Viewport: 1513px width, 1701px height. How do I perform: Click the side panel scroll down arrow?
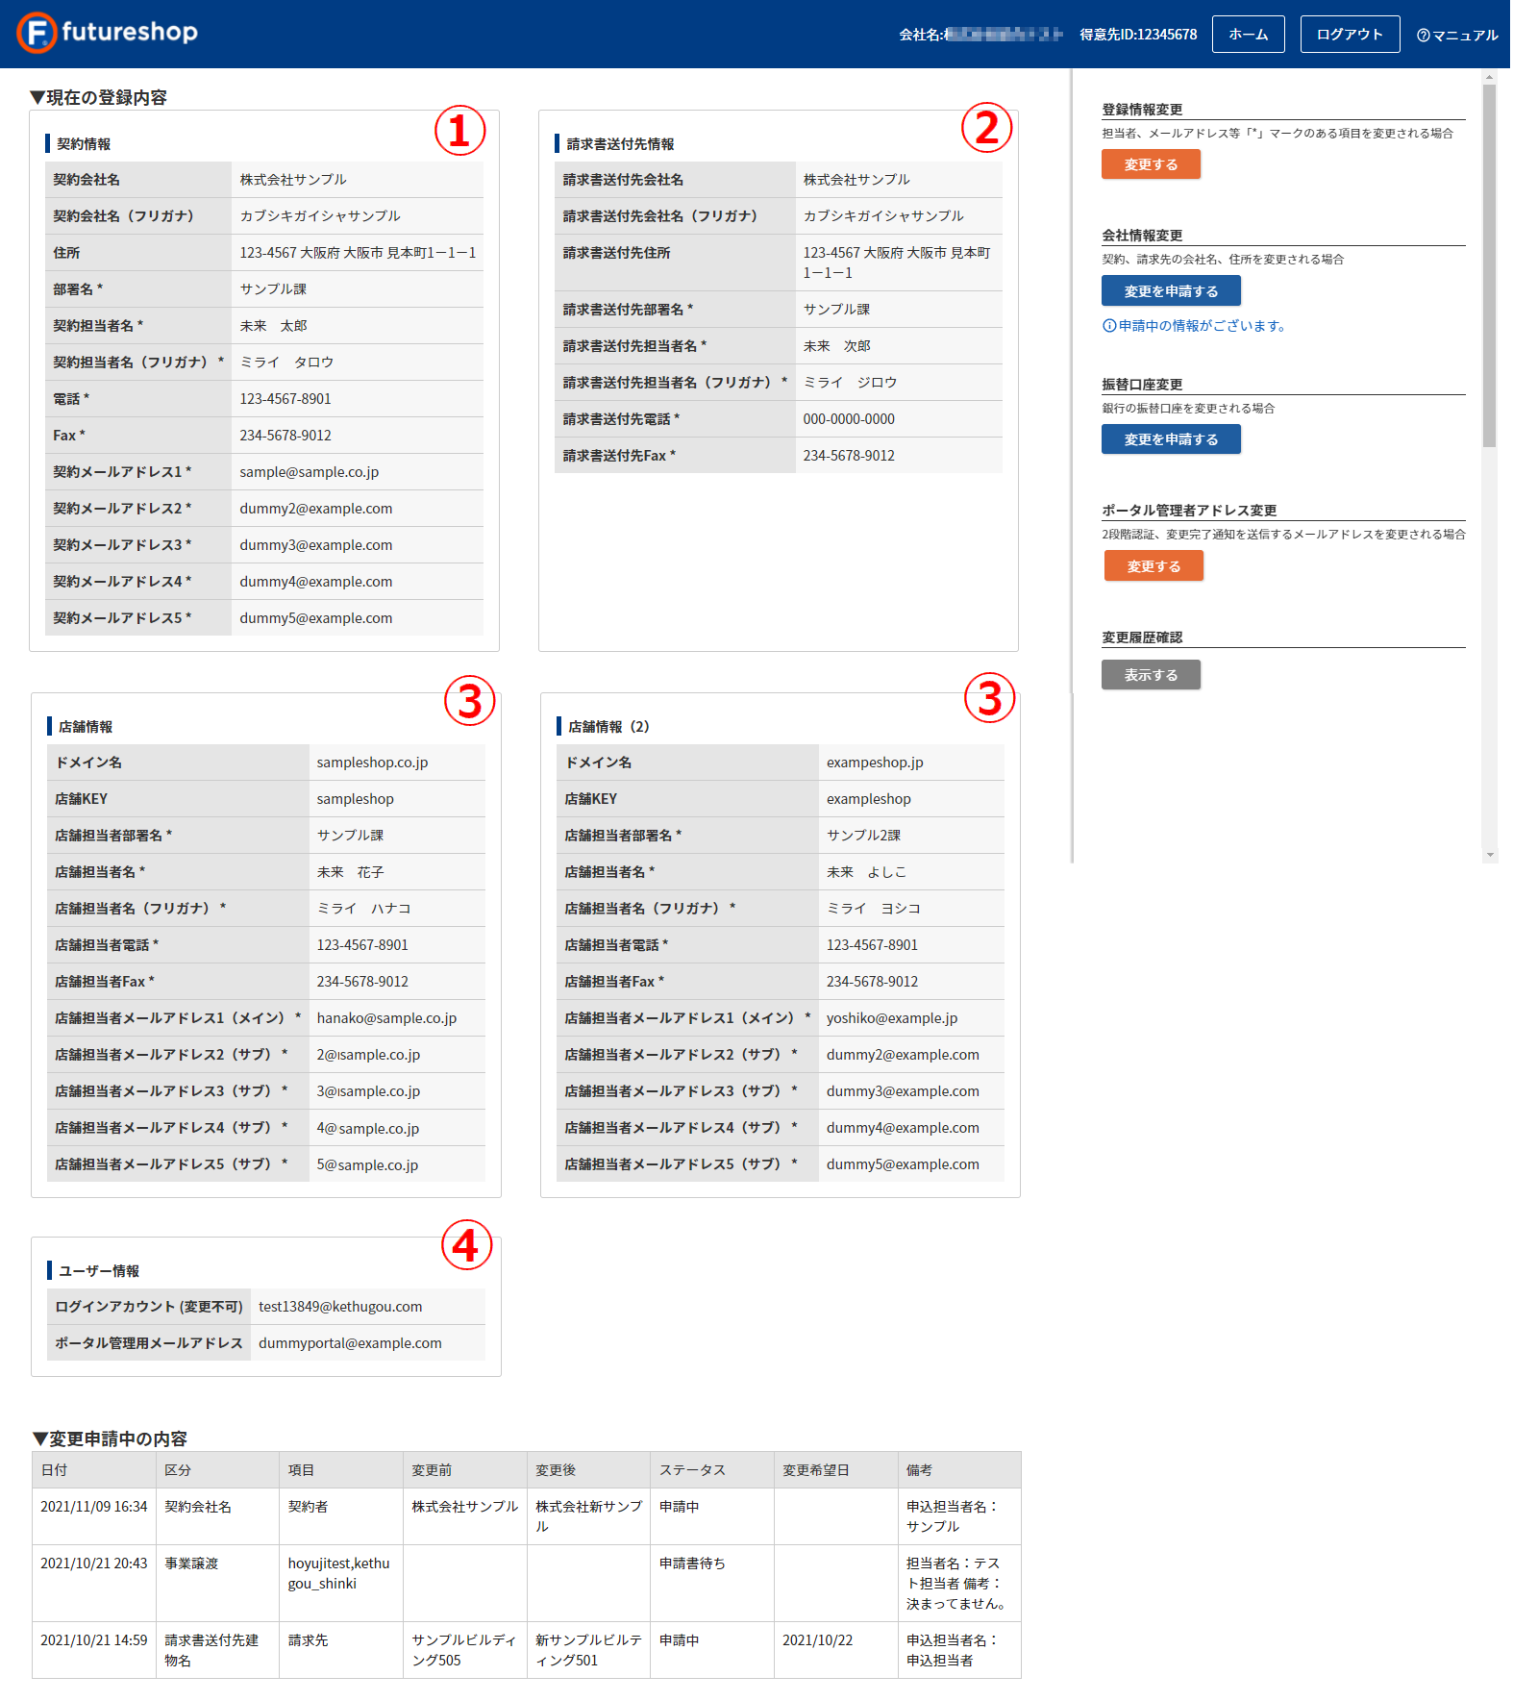click(1490, 854)
